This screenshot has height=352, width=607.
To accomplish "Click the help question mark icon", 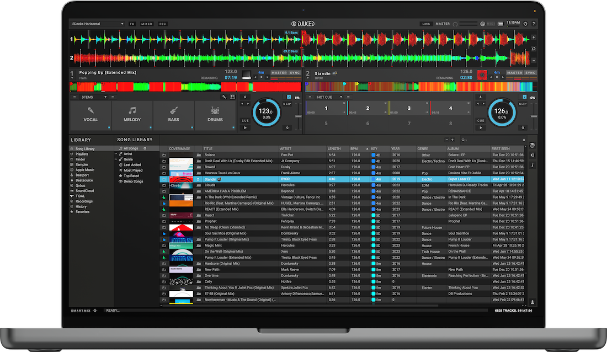I will (x=534, y=24).
